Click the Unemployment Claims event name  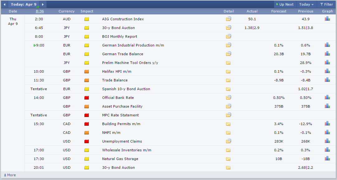[122, 141]
